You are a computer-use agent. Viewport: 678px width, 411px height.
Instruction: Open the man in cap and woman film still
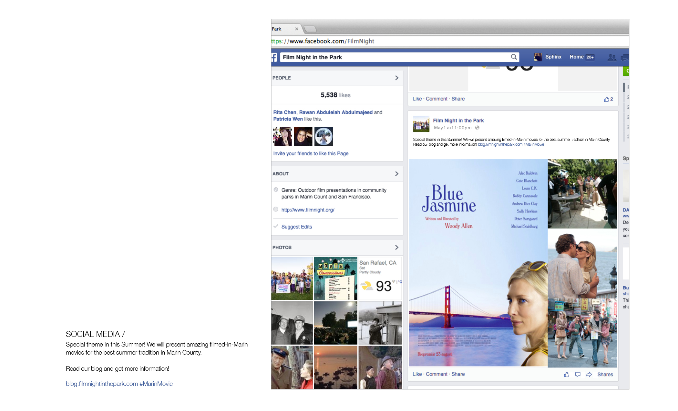(x=292, y=367)
